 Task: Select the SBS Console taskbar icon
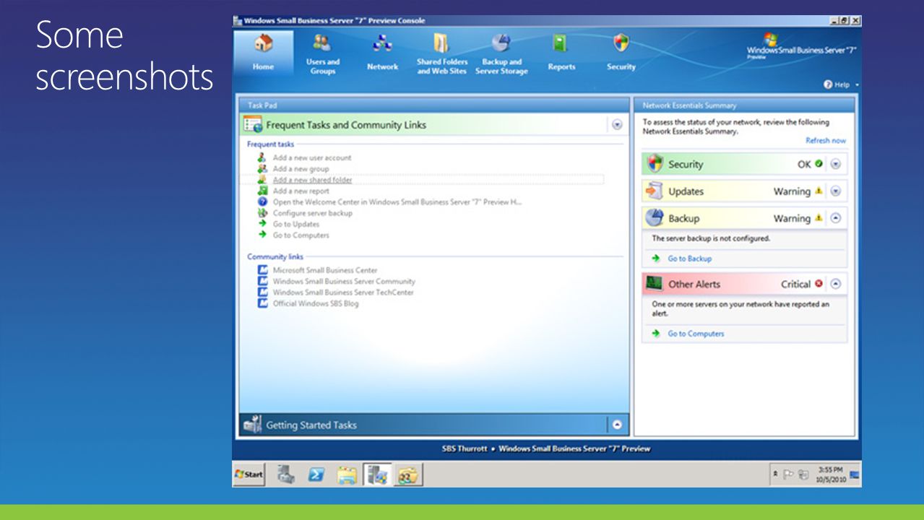coord(377,474)
